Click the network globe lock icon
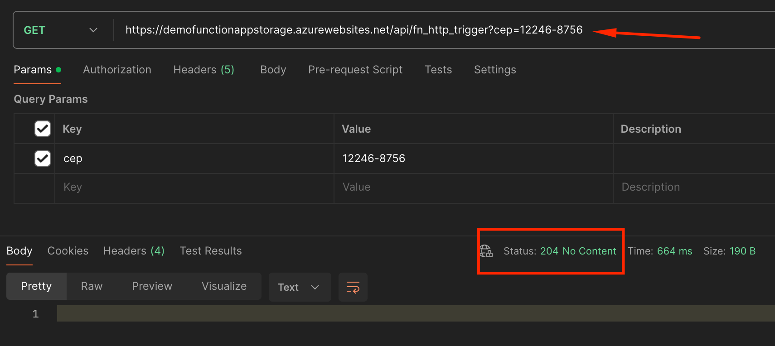775x346 pixels. tap(486, 251)
